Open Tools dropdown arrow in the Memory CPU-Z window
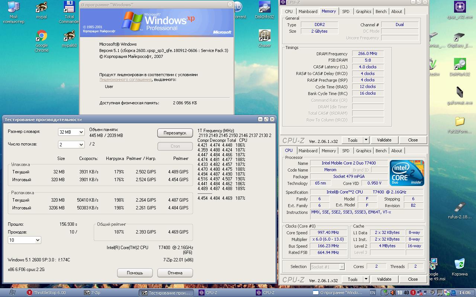Screen dimensions: 476x297 coord(366,140)
